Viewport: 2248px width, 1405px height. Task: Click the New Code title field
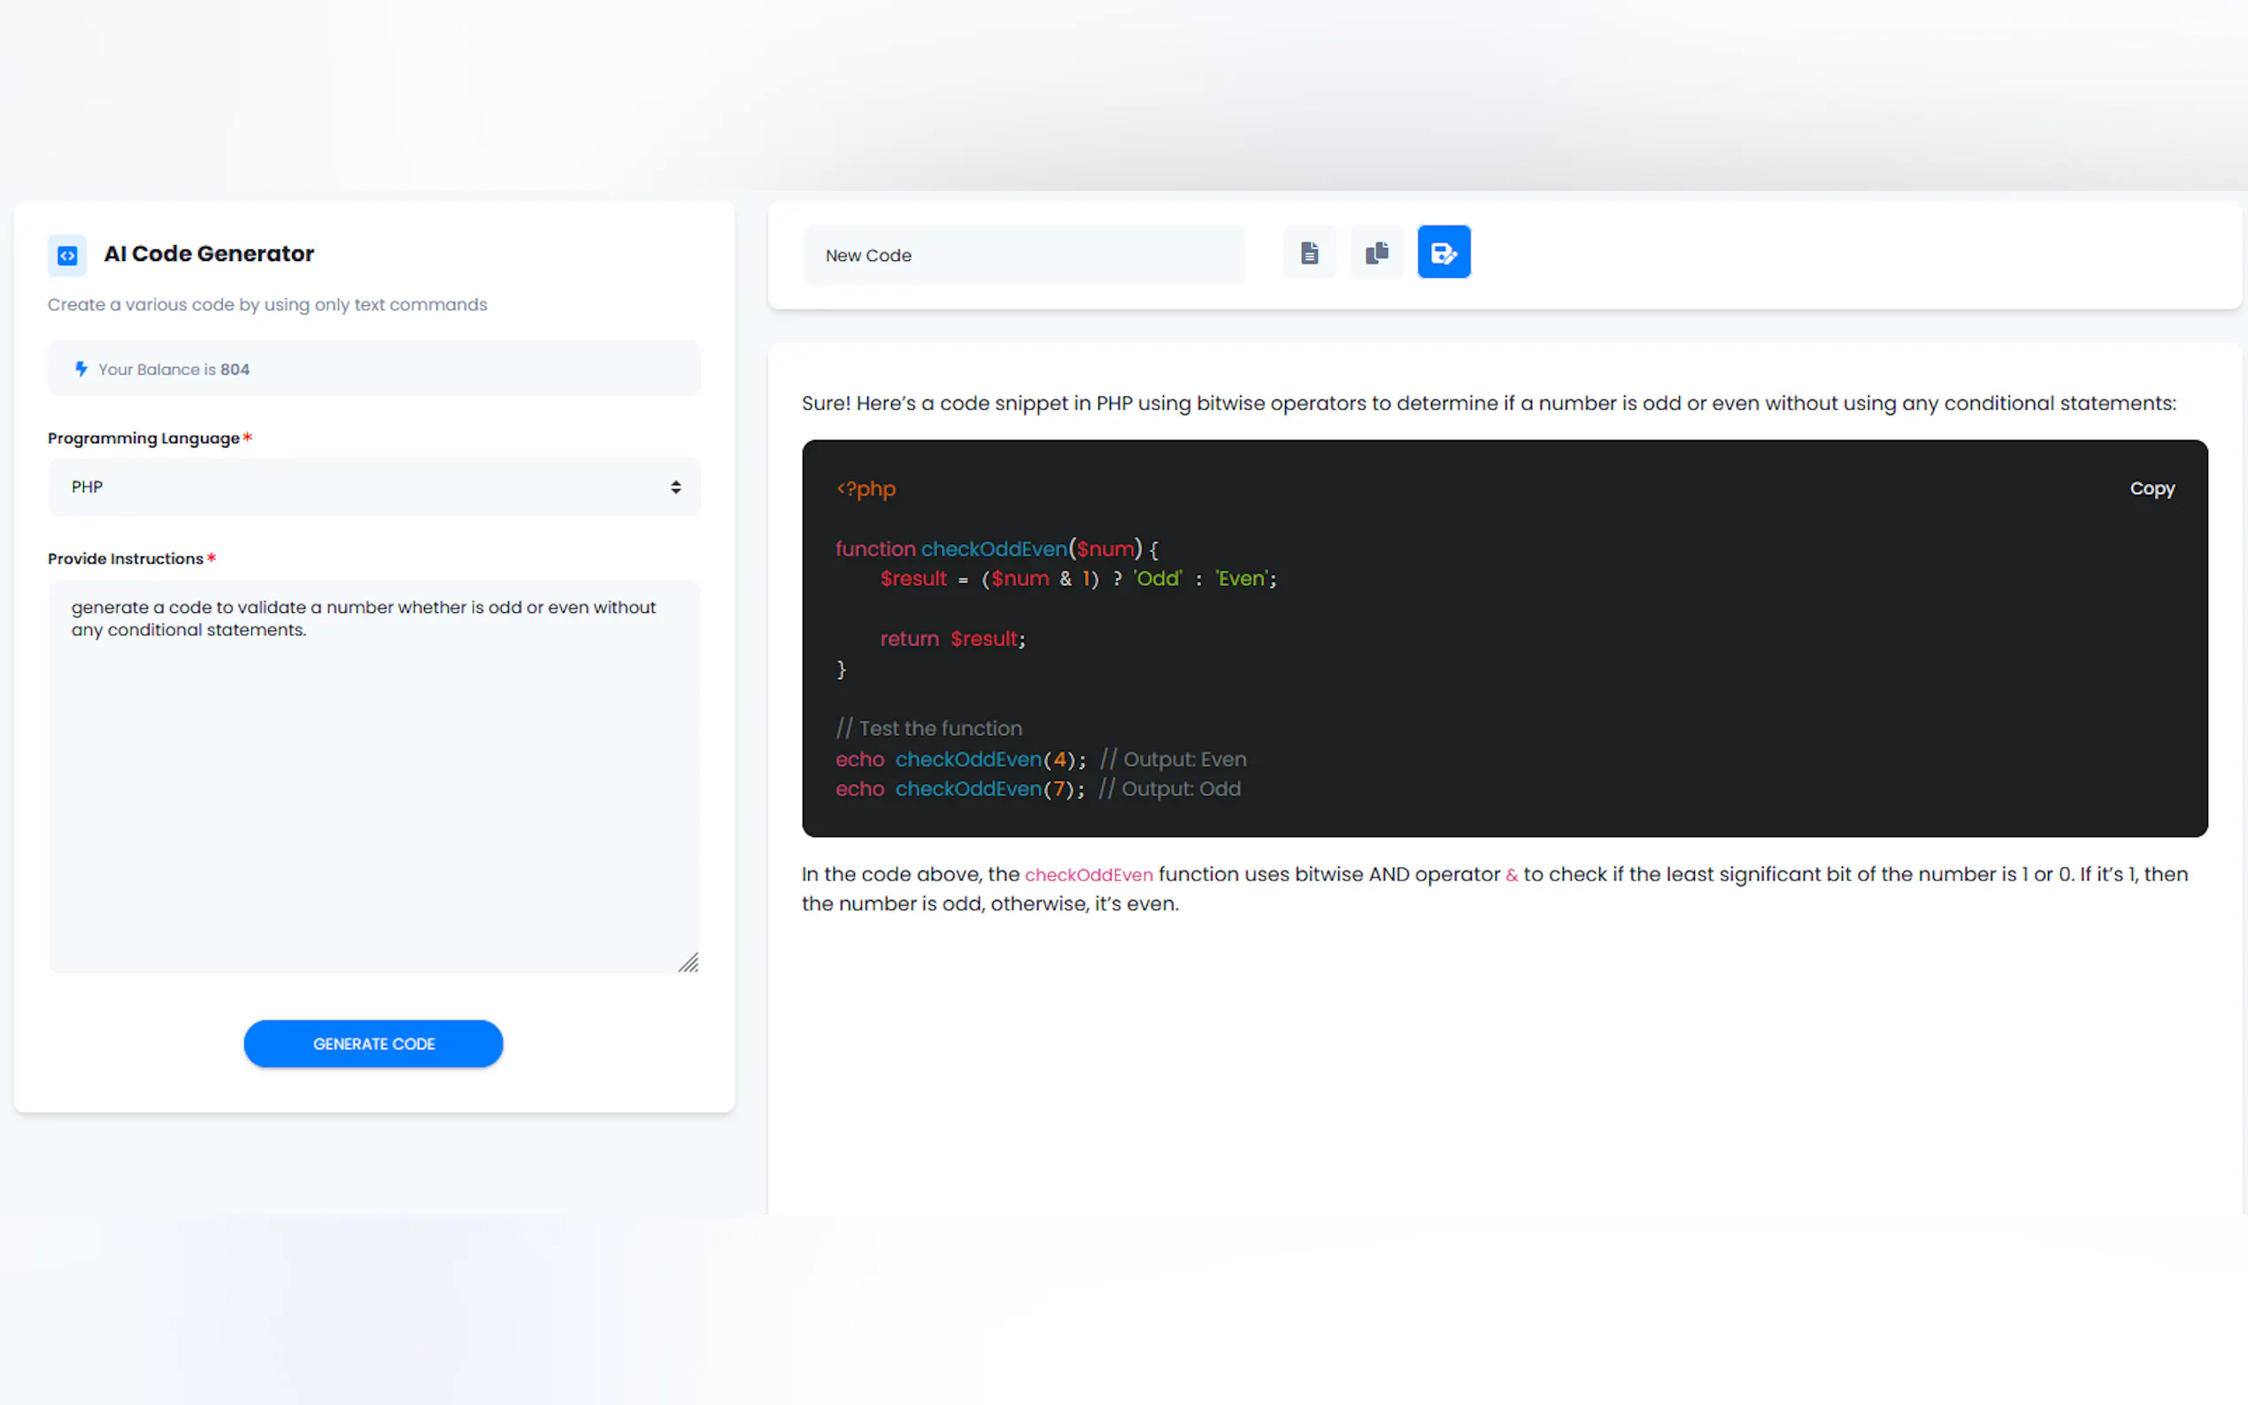pyautogui.click(x=1022, y=256)
